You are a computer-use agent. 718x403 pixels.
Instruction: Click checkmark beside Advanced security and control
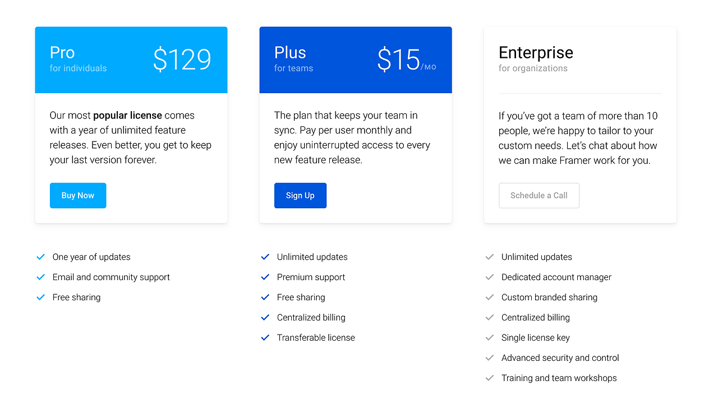click(x=490, y=358)
